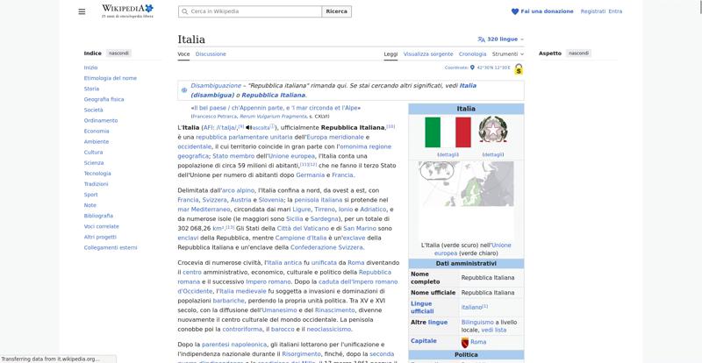702x363 pixels.
Task: Click the Italian flag image
Action: click(448, 132)
